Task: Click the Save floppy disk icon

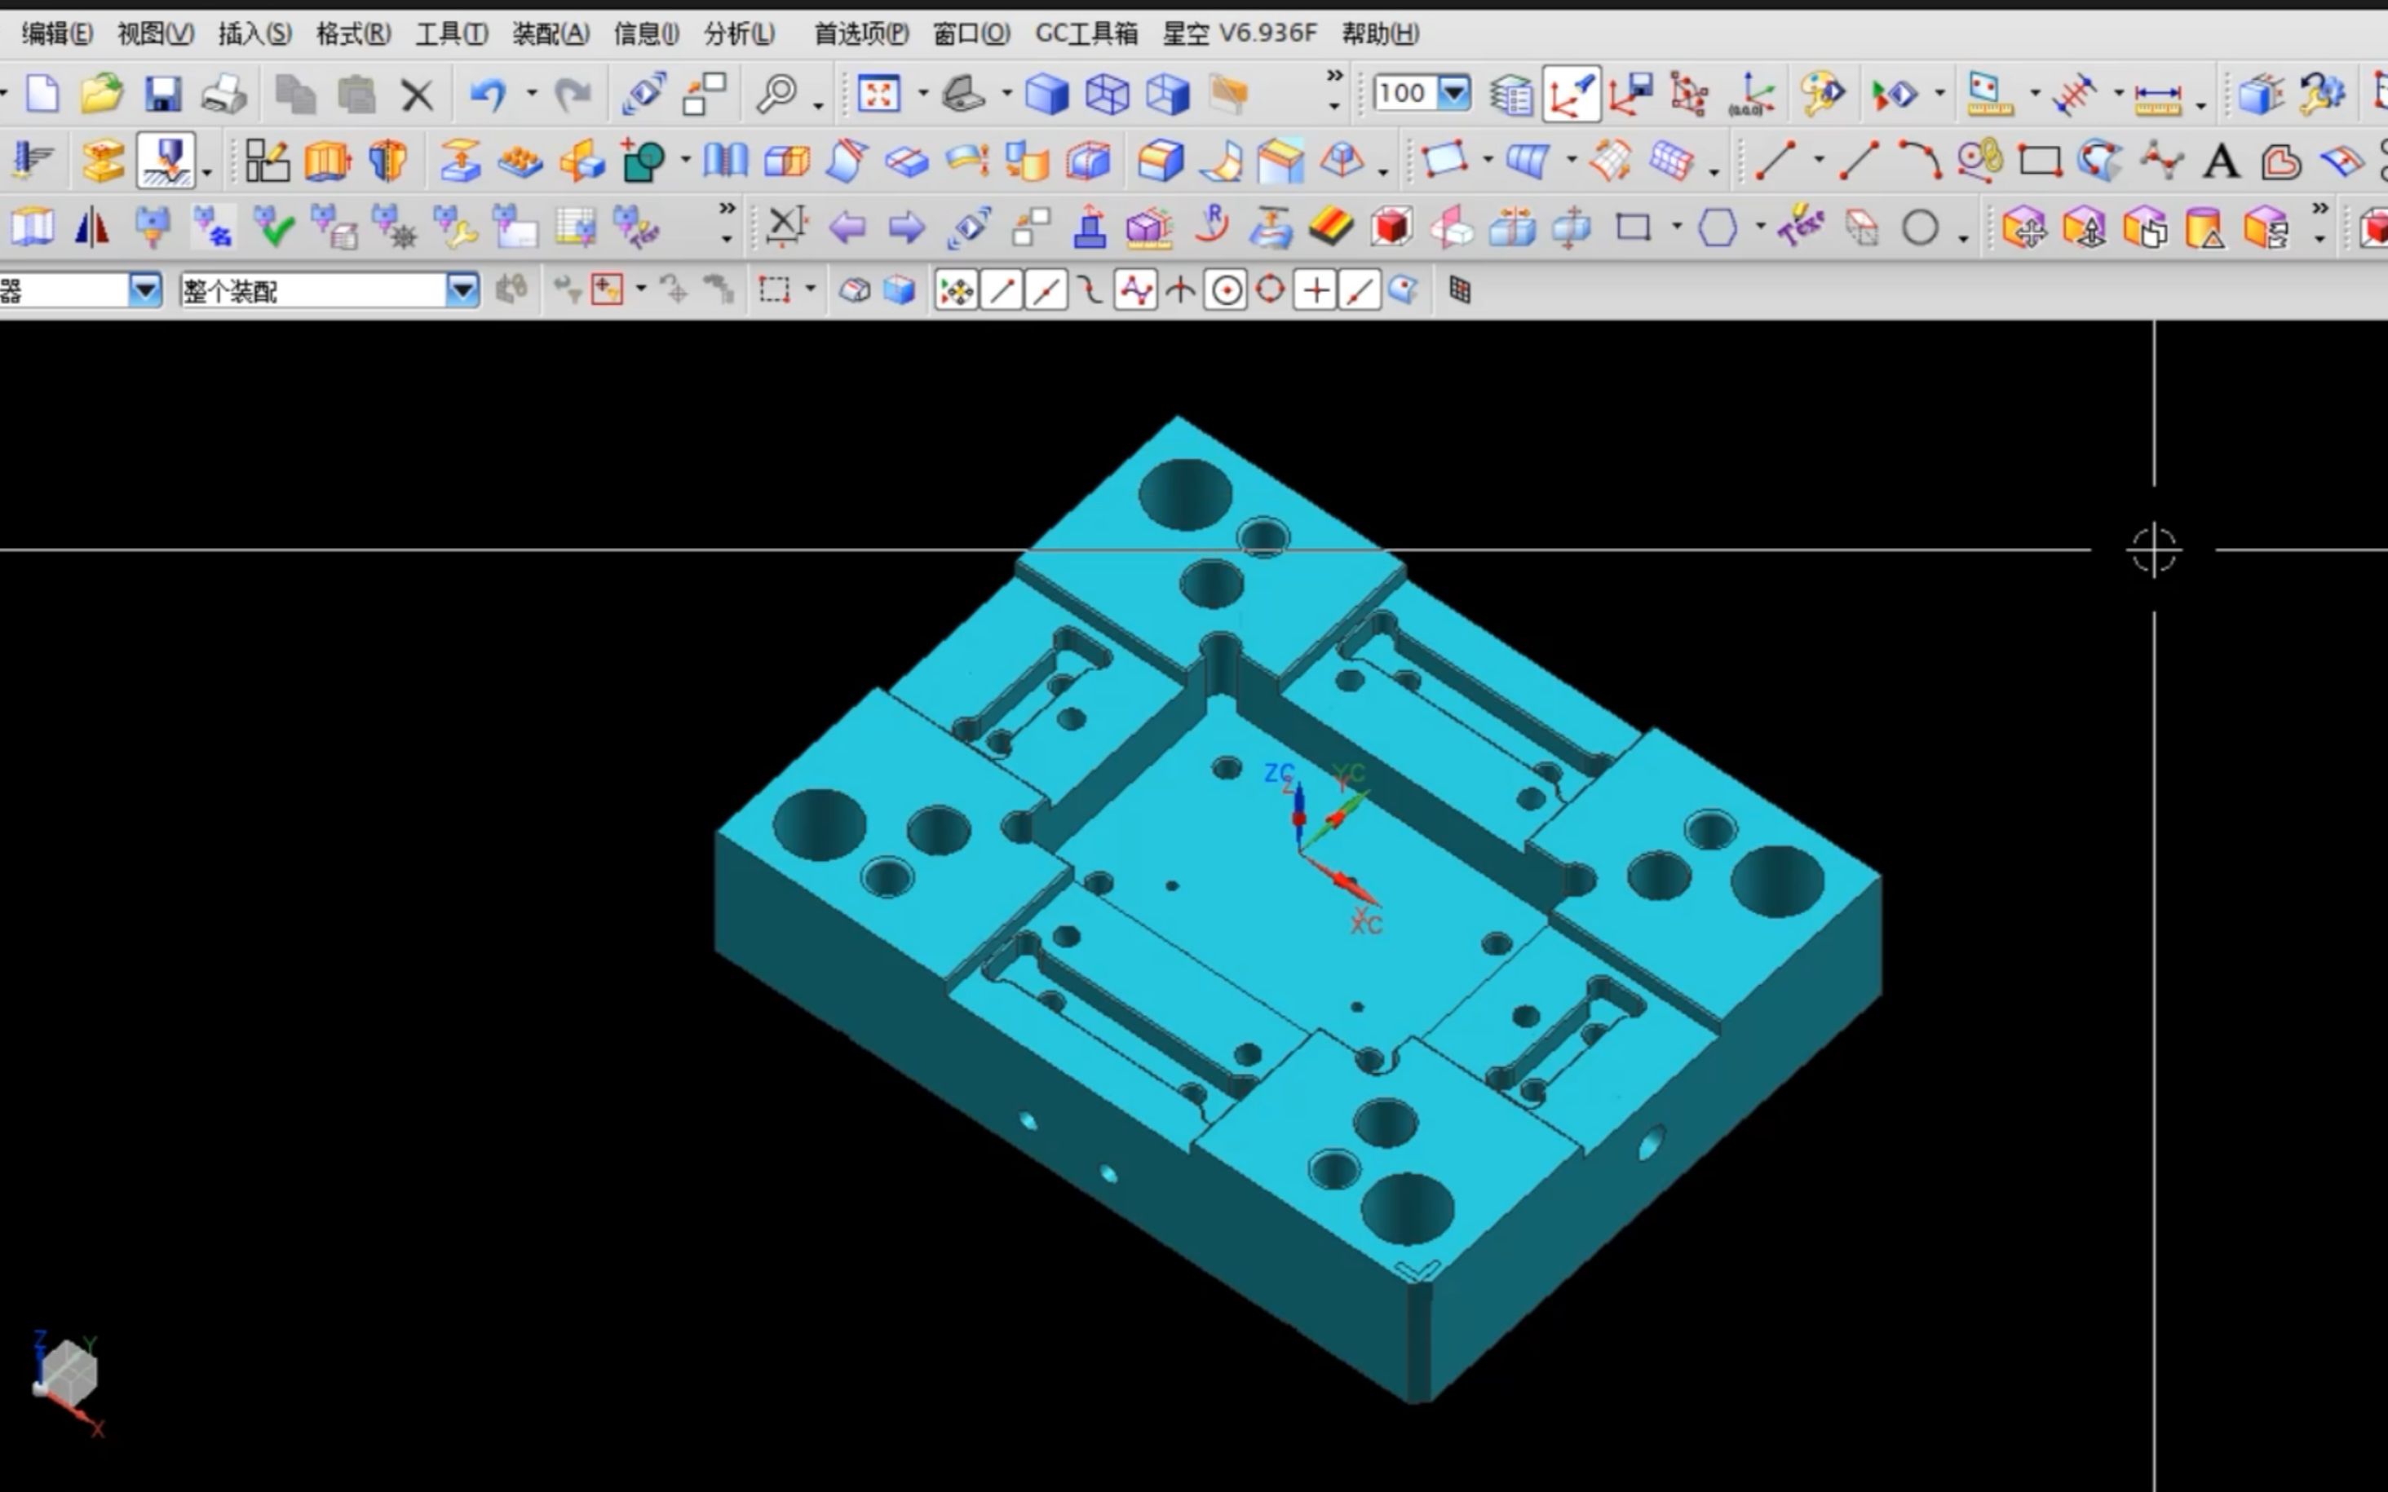Action: pyautogui.click(x=163, y=95)
